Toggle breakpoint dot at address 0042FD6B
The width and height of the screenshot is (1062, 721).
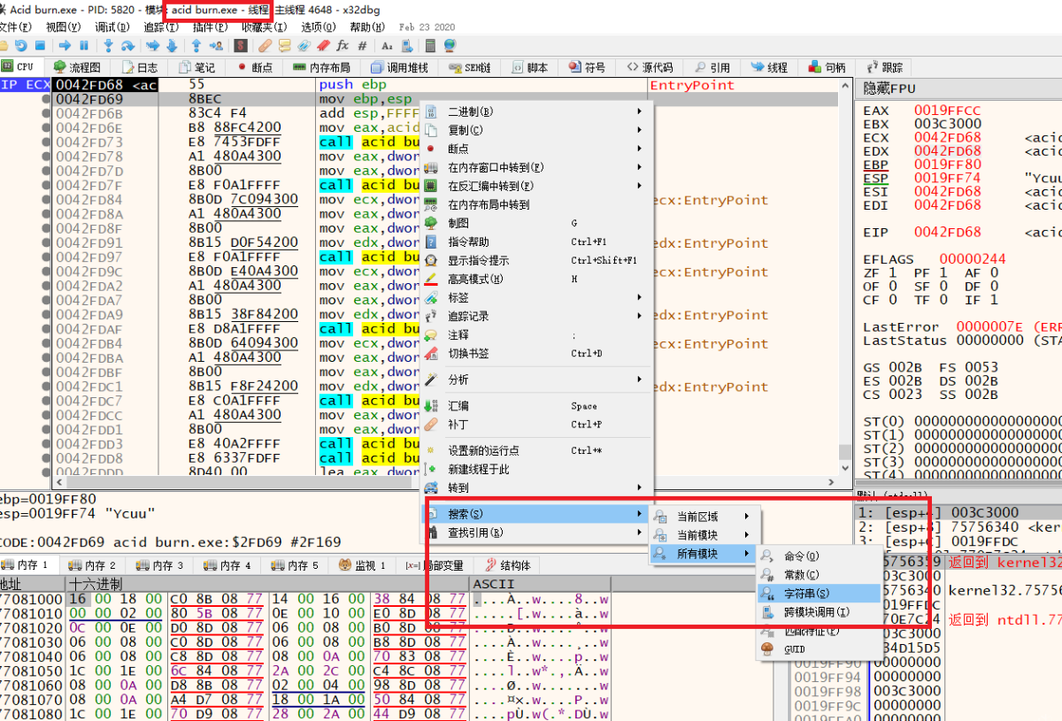coord(45,114)
